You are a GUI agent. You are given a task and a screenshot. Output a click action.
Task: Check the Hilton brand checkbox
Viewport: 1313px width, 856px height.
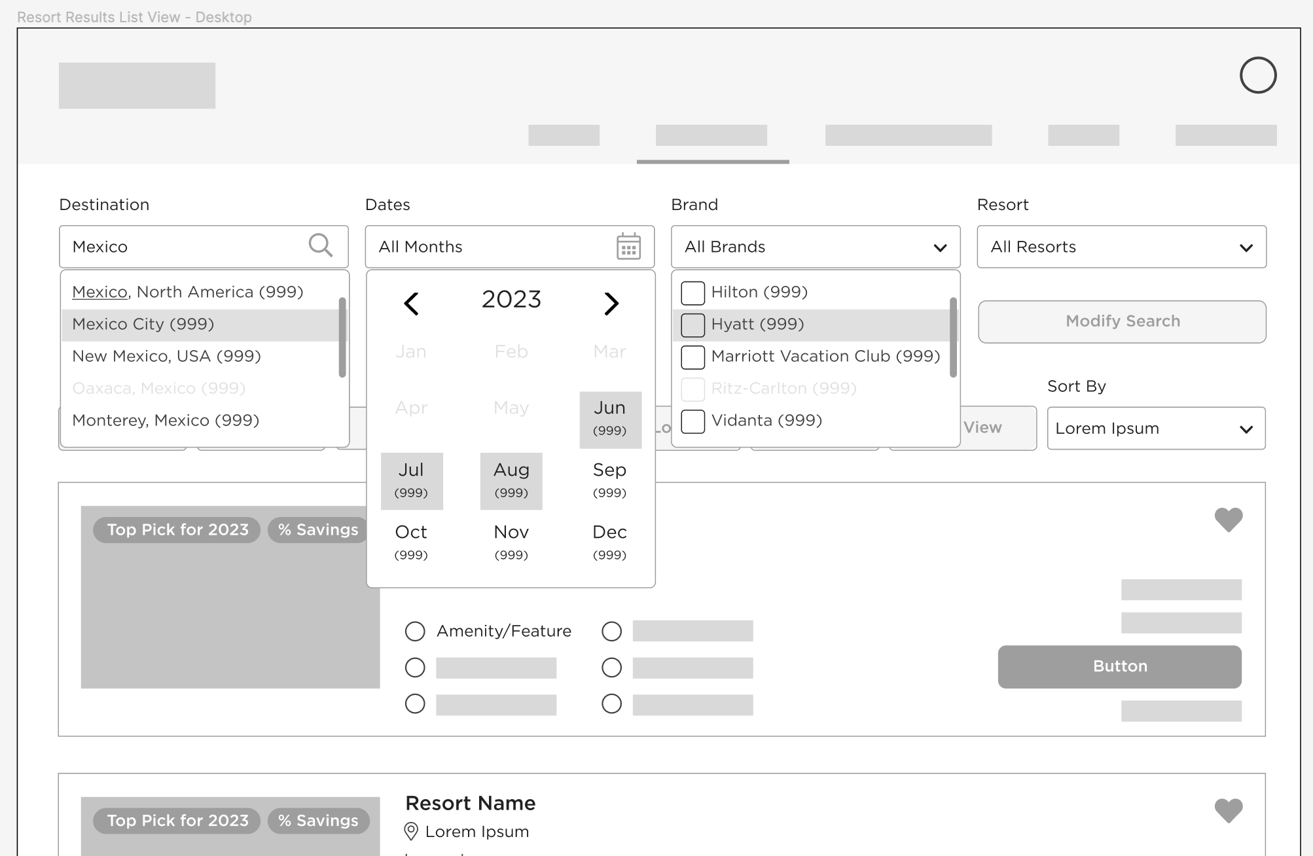click(x=692, y=293)
